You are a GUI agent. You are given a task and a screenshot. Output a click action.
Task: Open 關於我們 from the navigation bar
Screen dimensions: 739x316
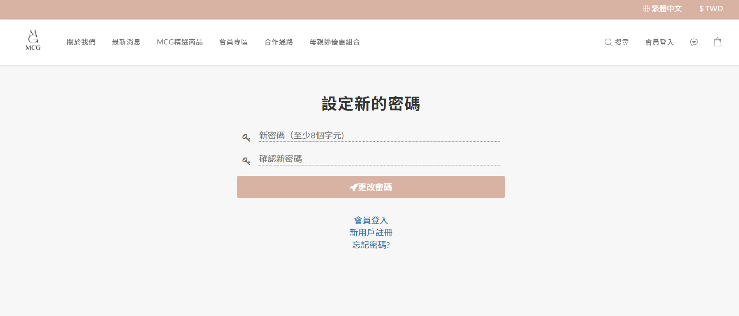point(81,42)
